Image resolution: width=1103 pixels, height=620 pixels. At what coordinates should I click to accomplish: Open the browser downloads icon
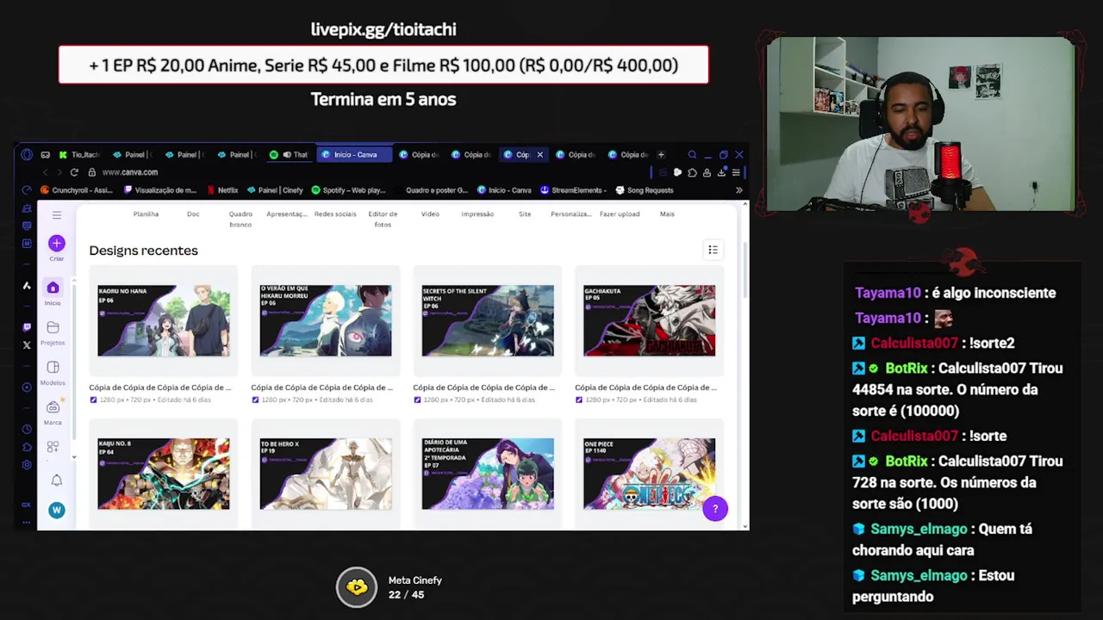pos(721,172)
